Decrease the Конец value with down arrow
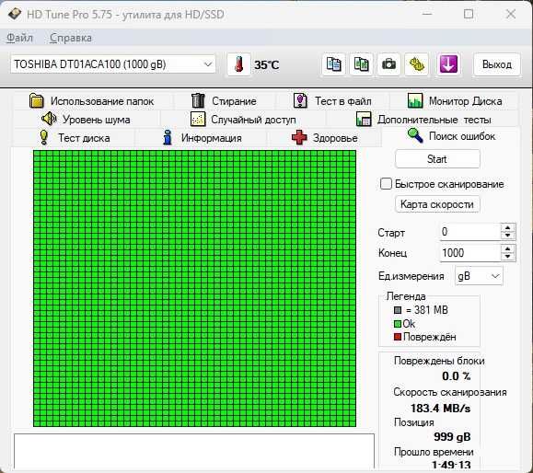Image resolution: width=533 pixels, height=473 pixels. pos(508,257)
